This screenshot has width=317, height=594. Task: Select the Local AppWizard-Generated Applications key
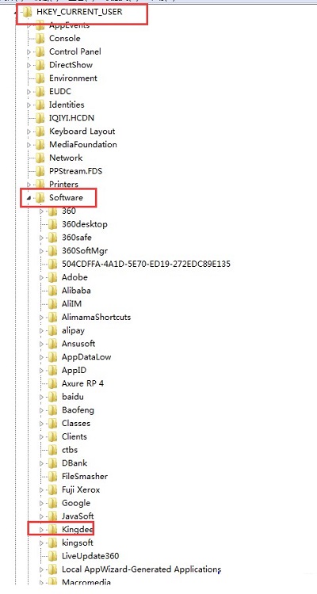click(141, 569)
